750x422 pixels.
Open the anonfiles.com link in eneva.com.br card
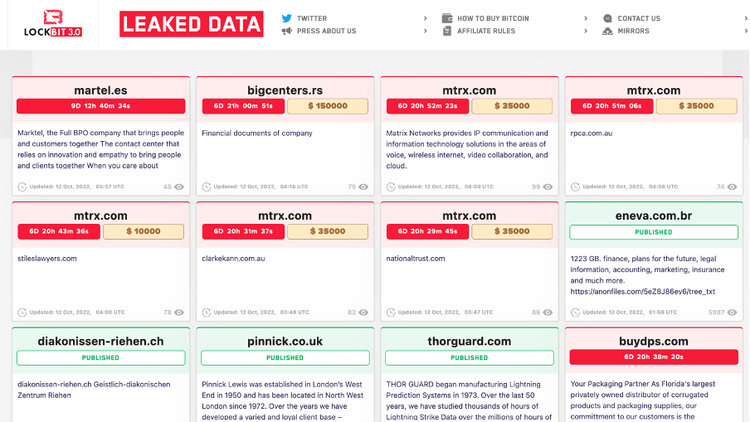pyautogui.click(x=642, y=291)
